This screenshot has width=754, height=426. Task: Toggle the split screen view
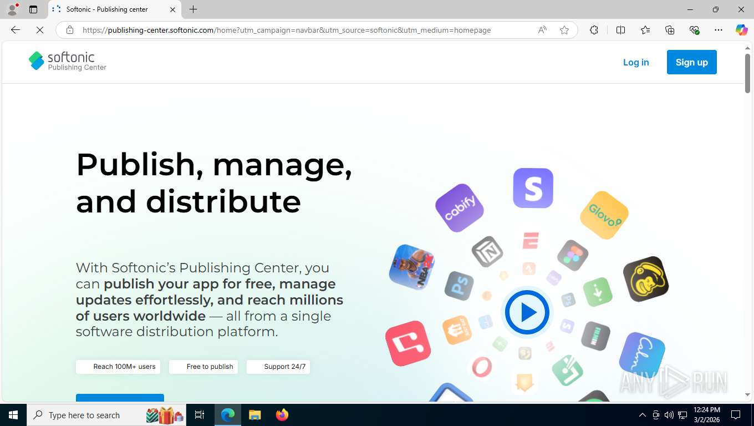(620, 30)
